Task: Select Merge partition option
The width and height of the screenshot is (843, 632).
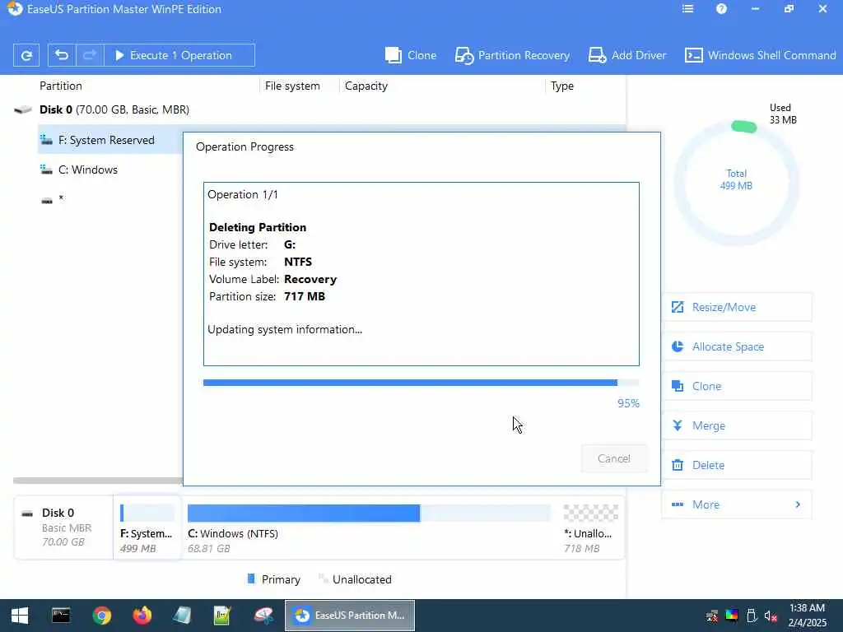Action: click(737, 425)
